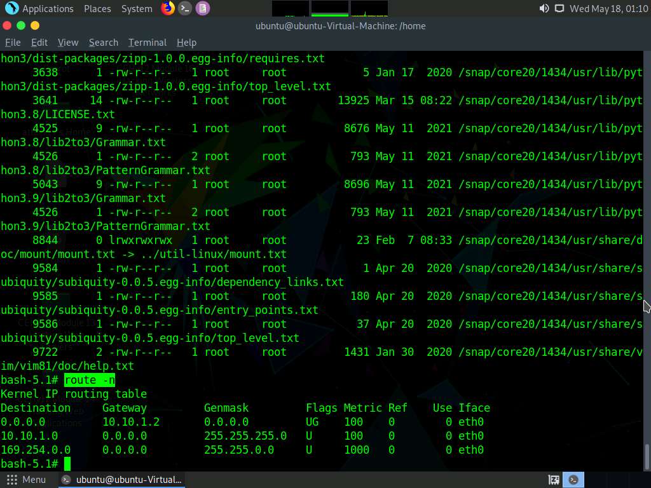
Task: Open the Places menu
Action: click(x=97, y=8)
